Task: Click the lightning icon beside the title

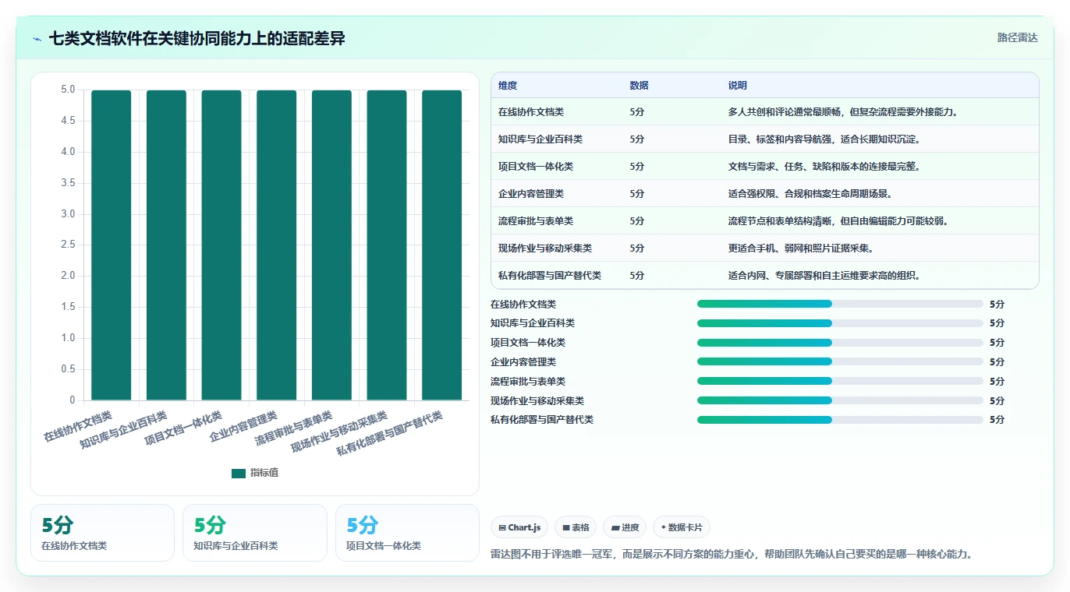Action: pos(37,39)
